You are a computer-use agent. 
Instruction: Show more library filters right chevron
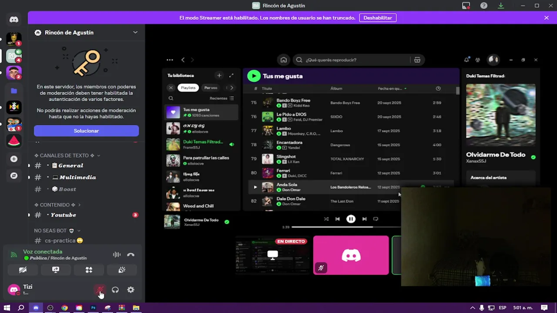click(232, 88)
